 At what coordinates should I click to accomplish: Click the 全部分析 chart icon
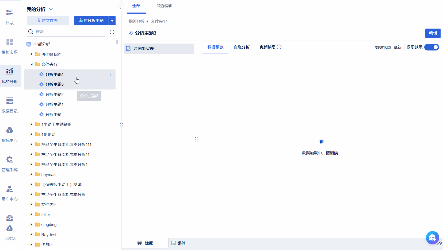(x=29, y=44)
